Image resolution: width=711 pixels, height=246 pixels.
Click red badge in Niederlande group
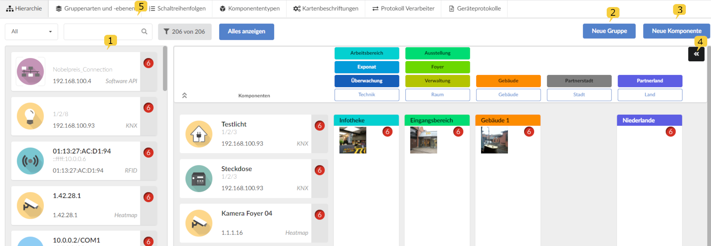coord(670,132)
